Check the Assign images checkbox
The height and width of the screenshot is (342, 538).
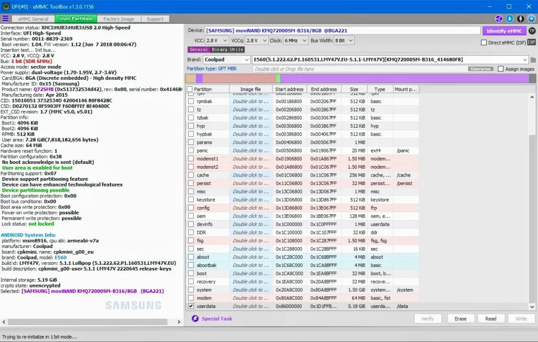point(501,69)
